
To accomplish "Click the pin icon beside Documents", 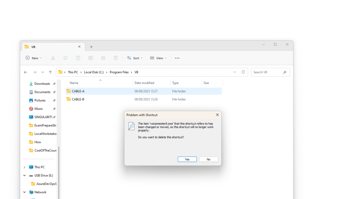I will pyautogui.click(x=54, y=92).
